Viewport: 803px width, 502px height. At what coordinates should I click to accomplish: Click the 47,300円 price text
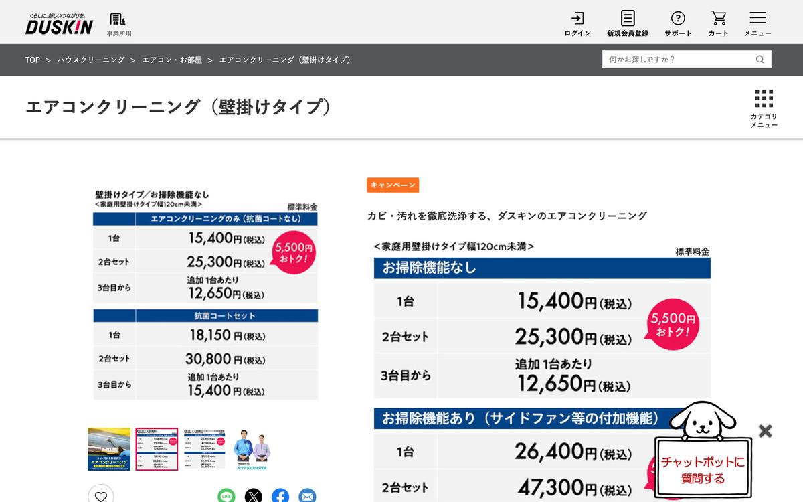coord(573,487)
